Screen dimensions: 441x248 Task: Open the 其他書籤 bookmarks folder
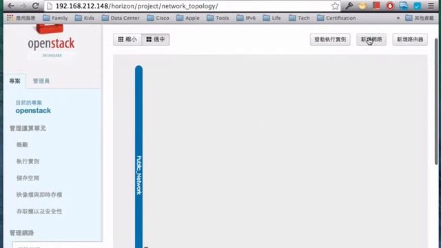click(420, 18)
